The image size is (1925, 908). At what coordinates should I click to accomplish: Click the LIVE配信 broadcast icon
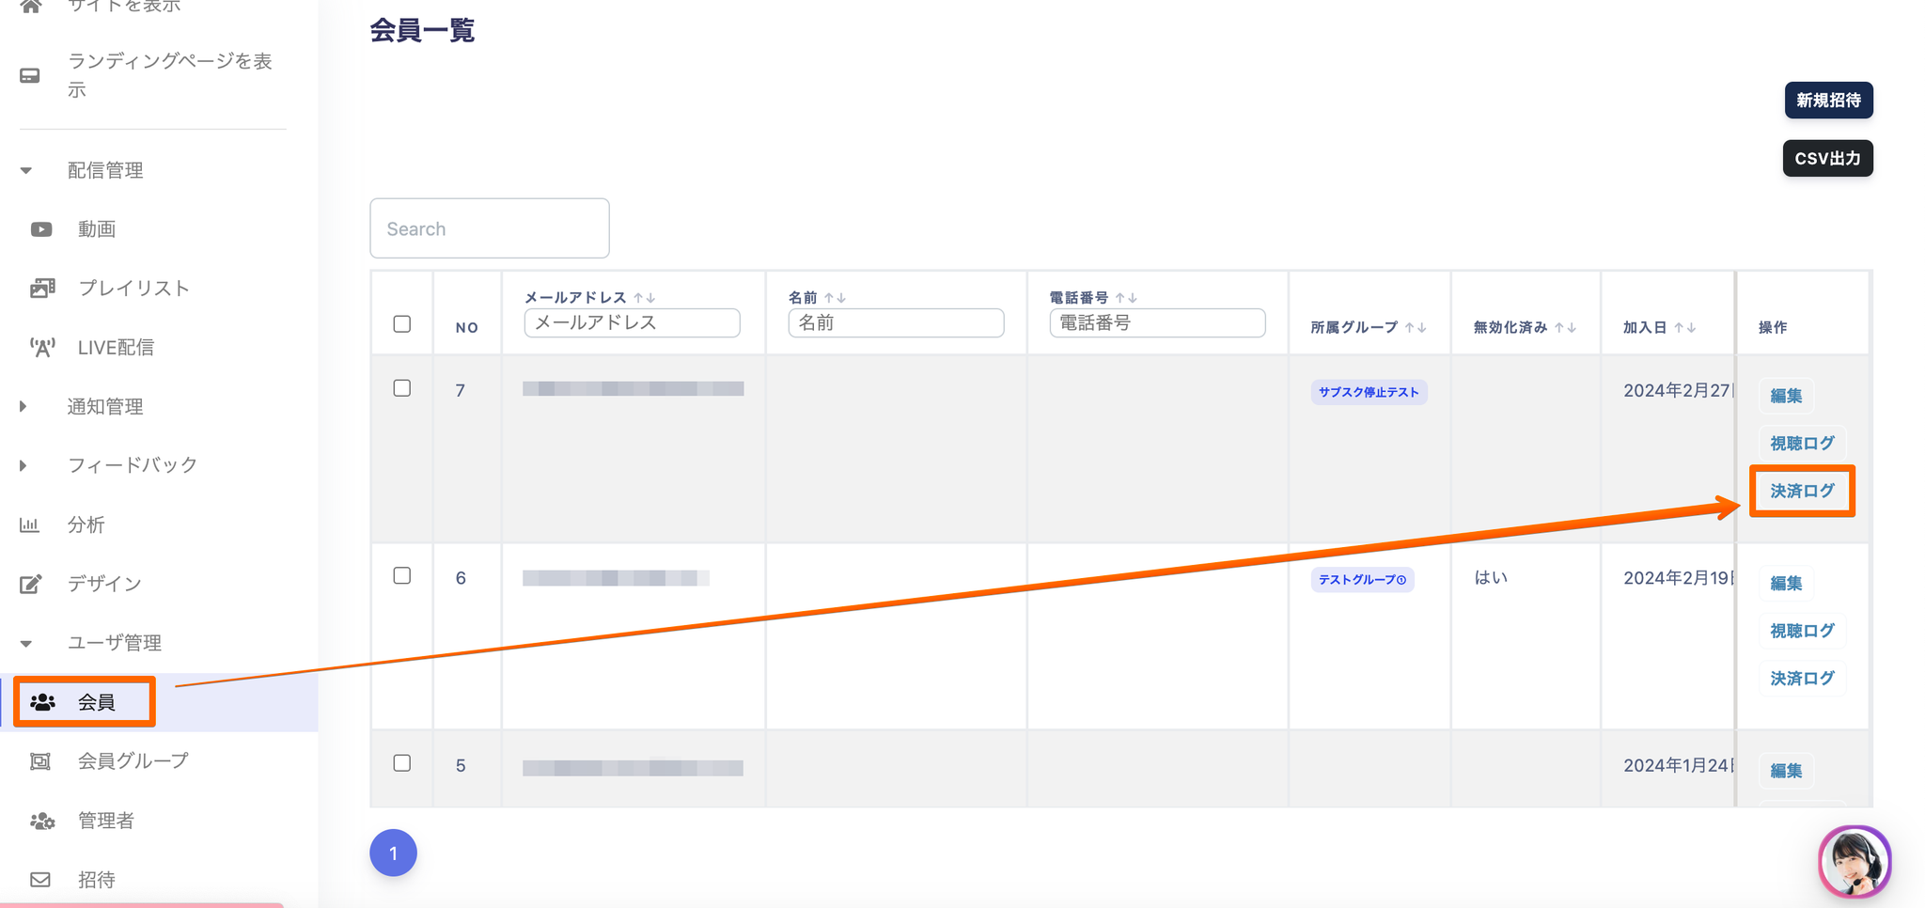(x=42, y=348)
